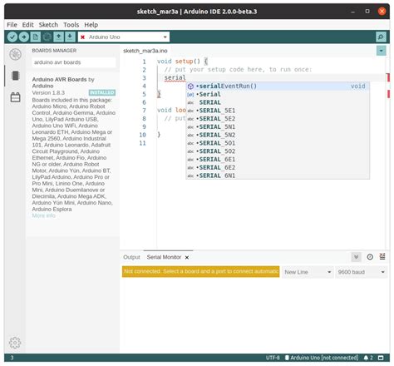Viewport: 394px width, 366px height.
Task: Click the 'serial' text on line 3
Action: click(x=175, y=78)
